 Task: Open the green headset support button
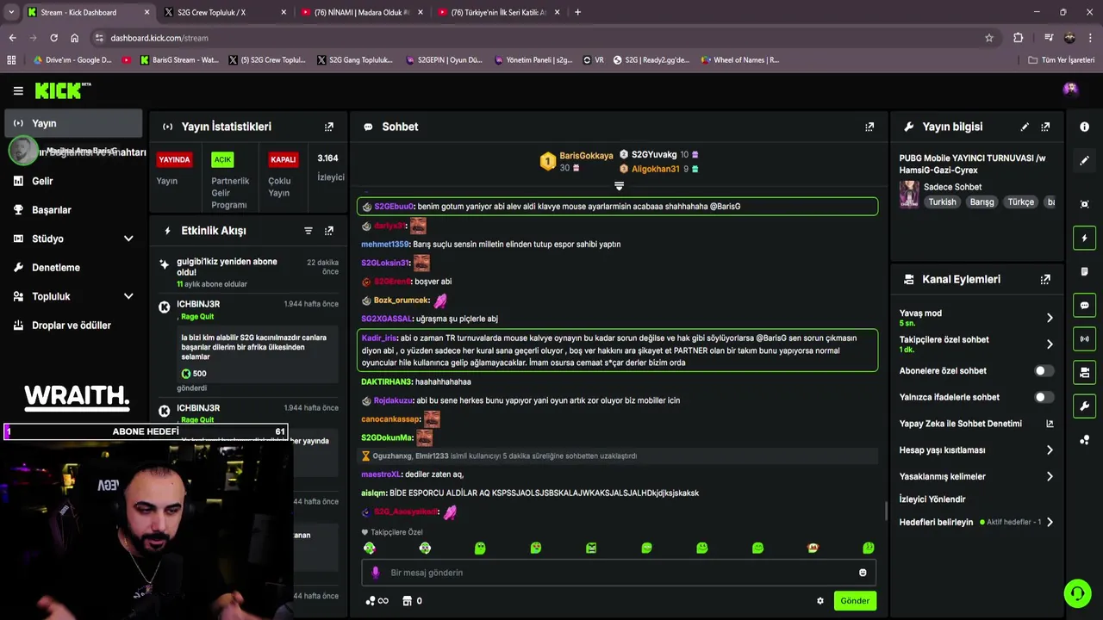(1076, 593)
